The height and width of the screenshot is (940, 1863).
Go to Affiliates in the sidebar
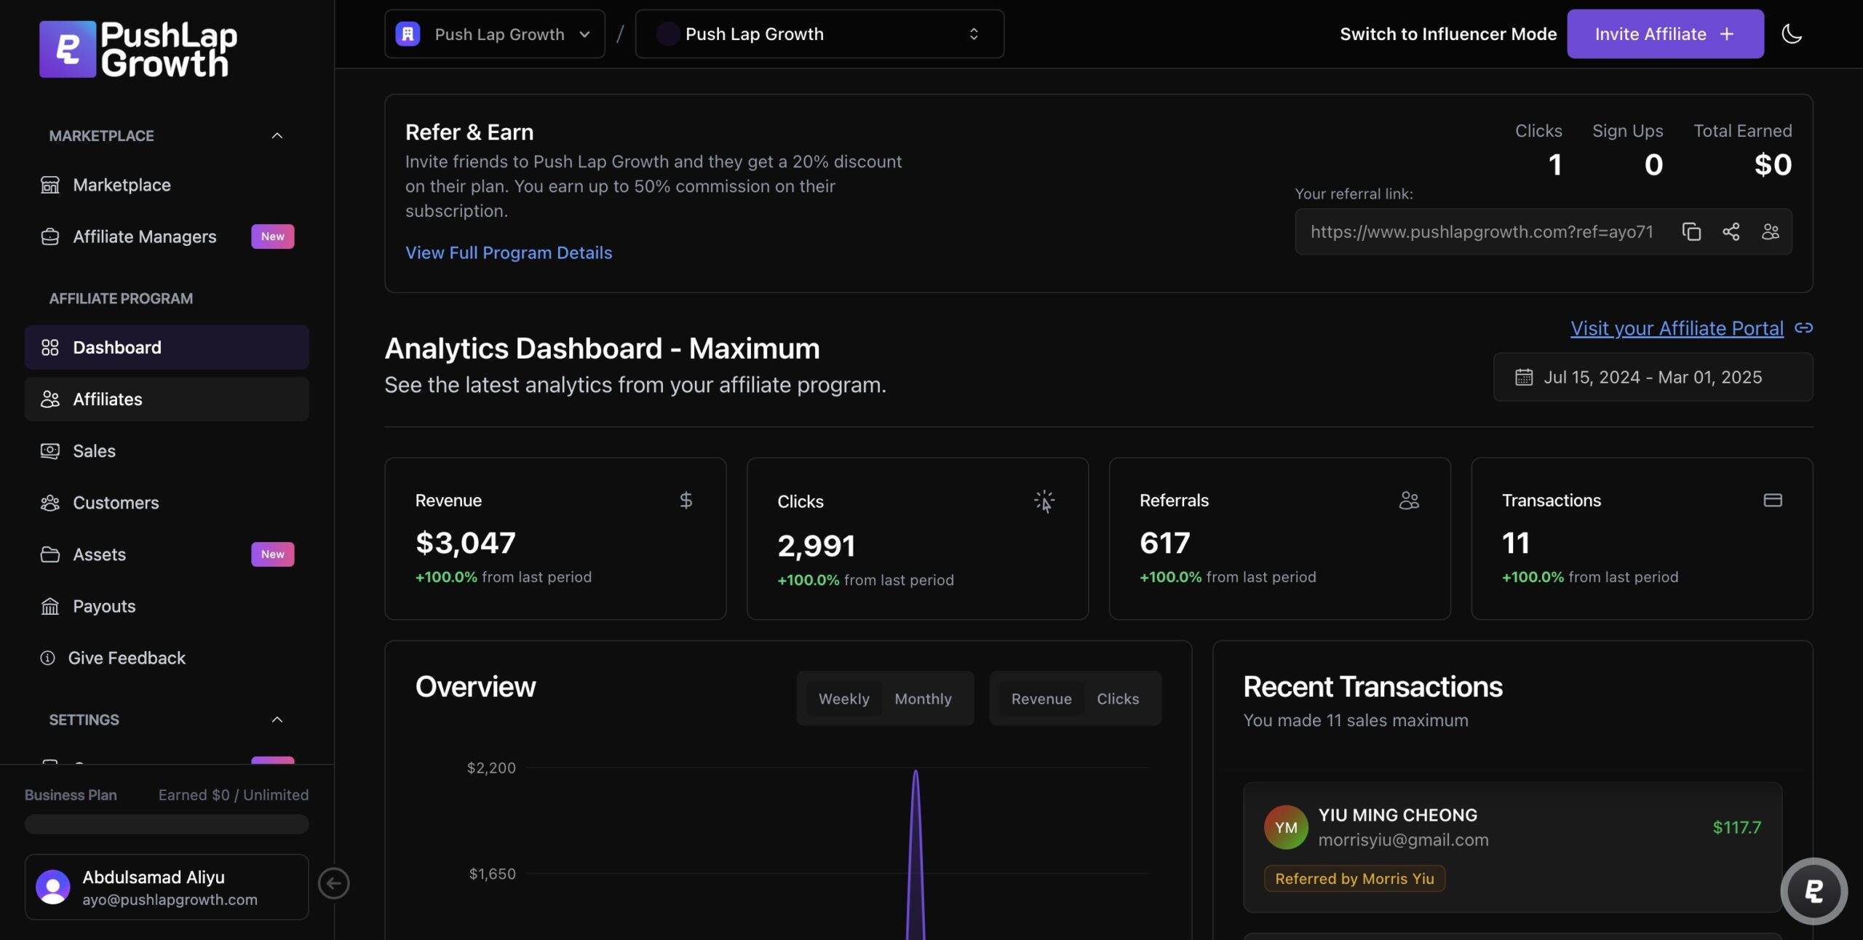[x=108, y=399]
